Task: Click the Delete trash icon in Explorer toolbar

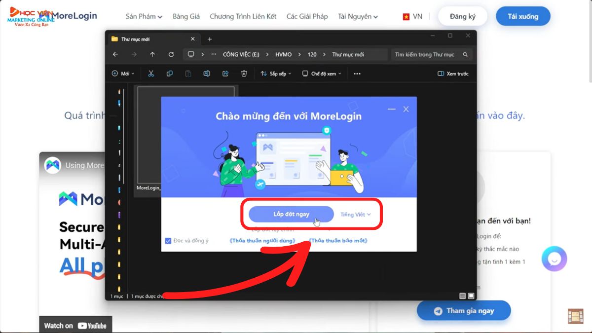Action: pos(244,74)
